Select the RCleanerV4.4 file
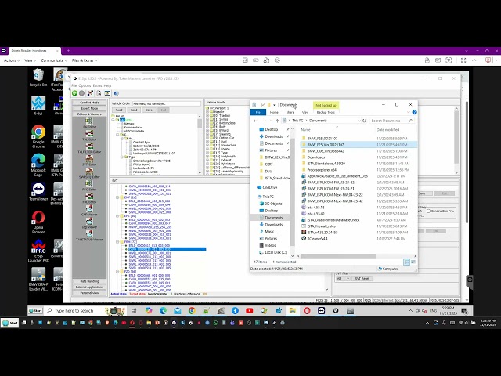The width and height of the screenshot is (501, 376). point(317,238)
